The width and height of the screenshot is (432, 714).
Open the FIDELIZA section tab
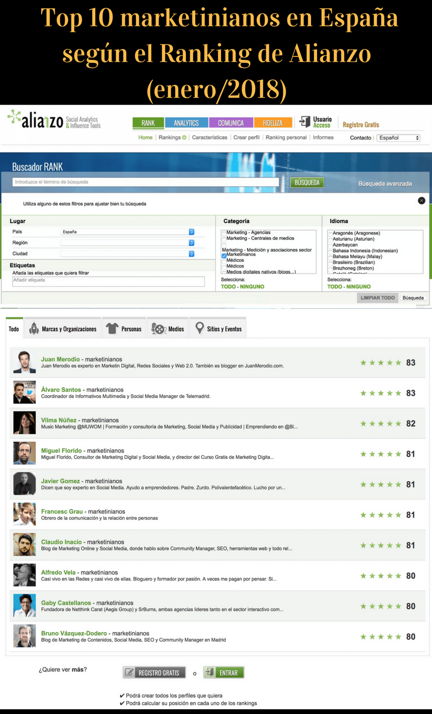(x=273, y=123)
